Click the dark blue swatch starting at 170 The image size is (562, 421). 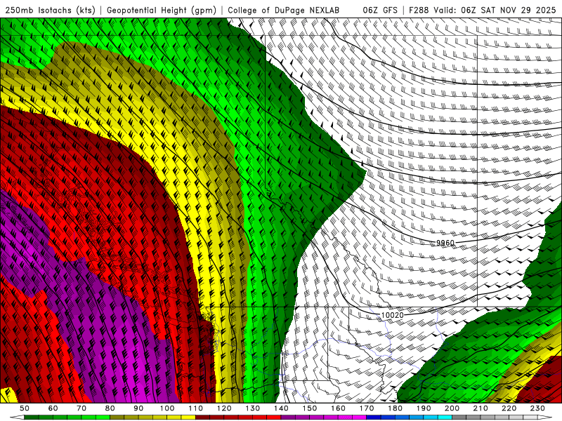point(374,417)
